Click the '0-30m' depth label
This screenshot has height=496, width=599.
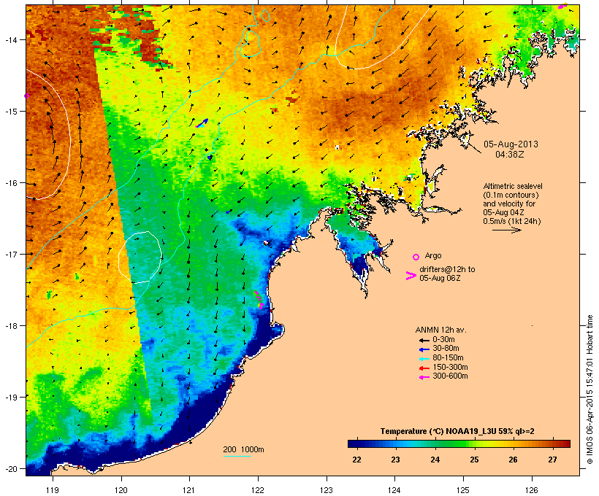(x=443, y=340)
